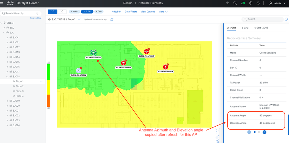Select access point SJC18-F1-AP8F34 on map
The height and width of the screenshot is (143, 289).
pos(93,53)
